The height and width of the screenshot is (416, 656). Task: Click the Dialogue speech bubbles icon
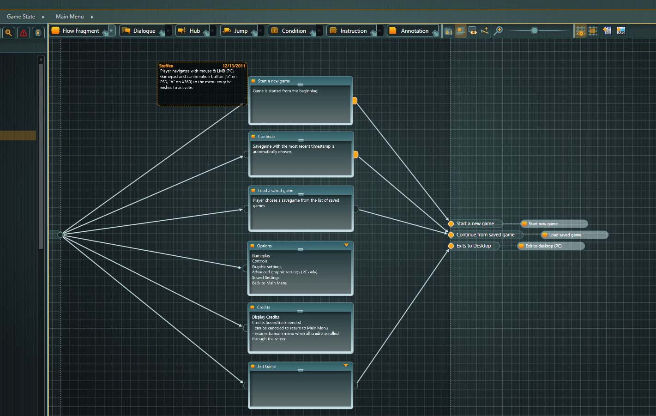pyautogui.click(x=126, y=30)
